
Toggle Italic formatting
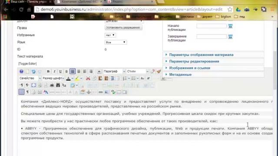pyautogui.click(x=54, y=71)
